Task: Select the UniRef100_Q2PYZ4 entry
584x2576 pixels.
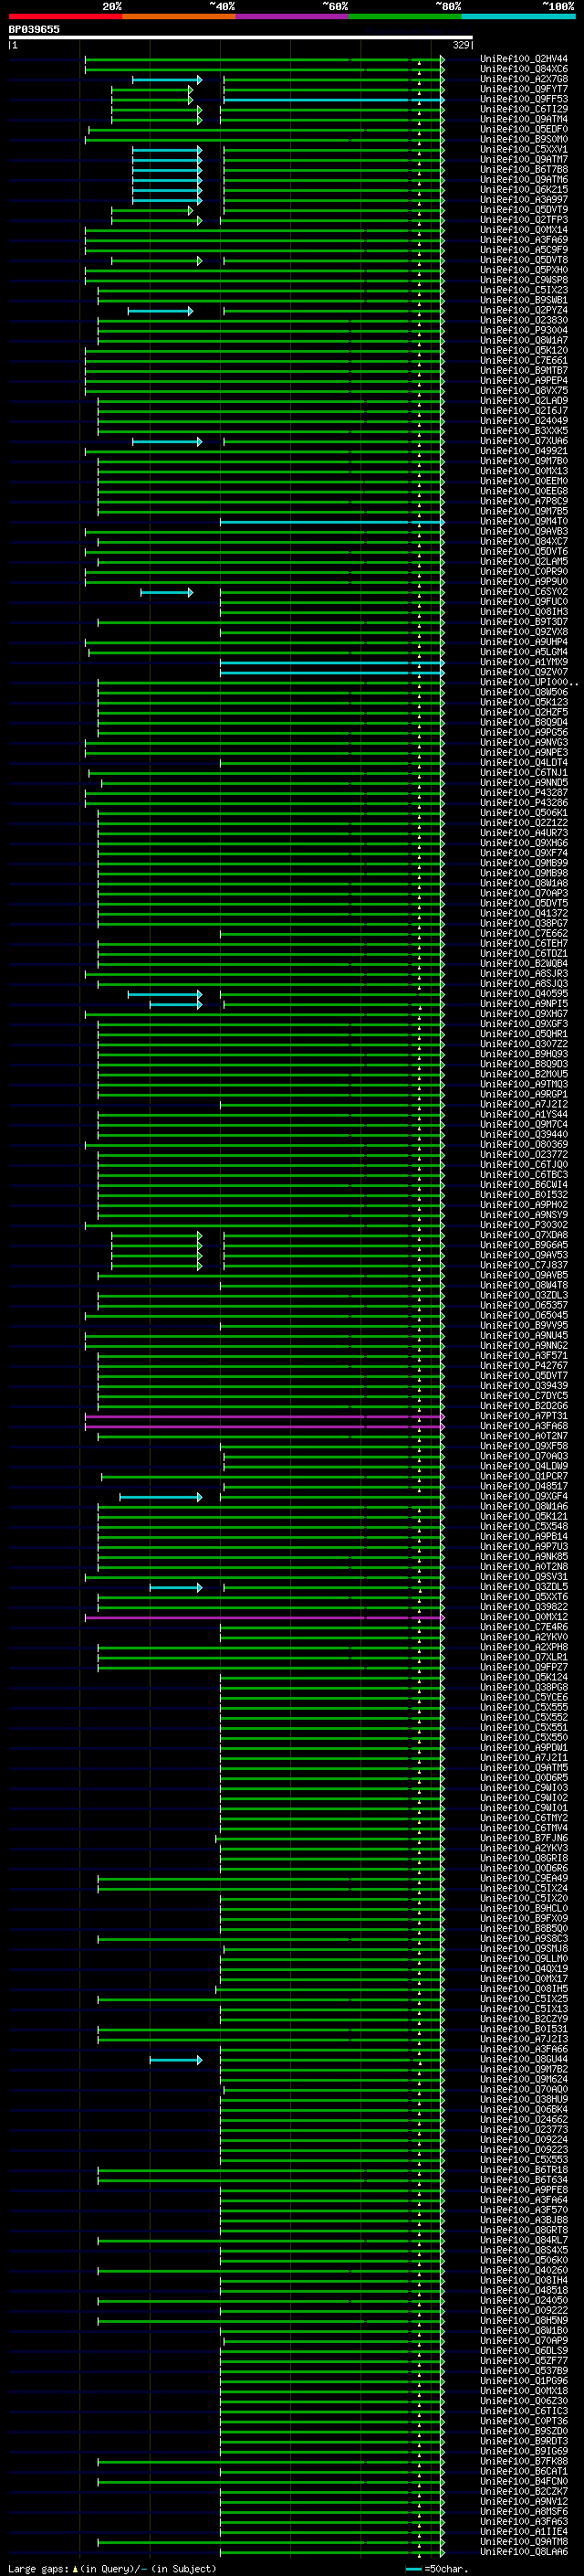Action: click(x=524, y=310)
